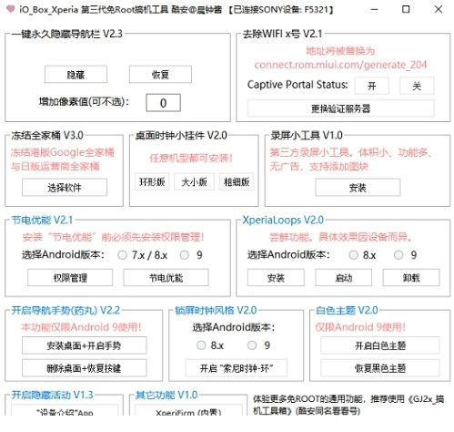This screenshot has height=432, width=454.
Task: Click the 冻结全家桶 V3.0 group title
Action: point(47,135)
